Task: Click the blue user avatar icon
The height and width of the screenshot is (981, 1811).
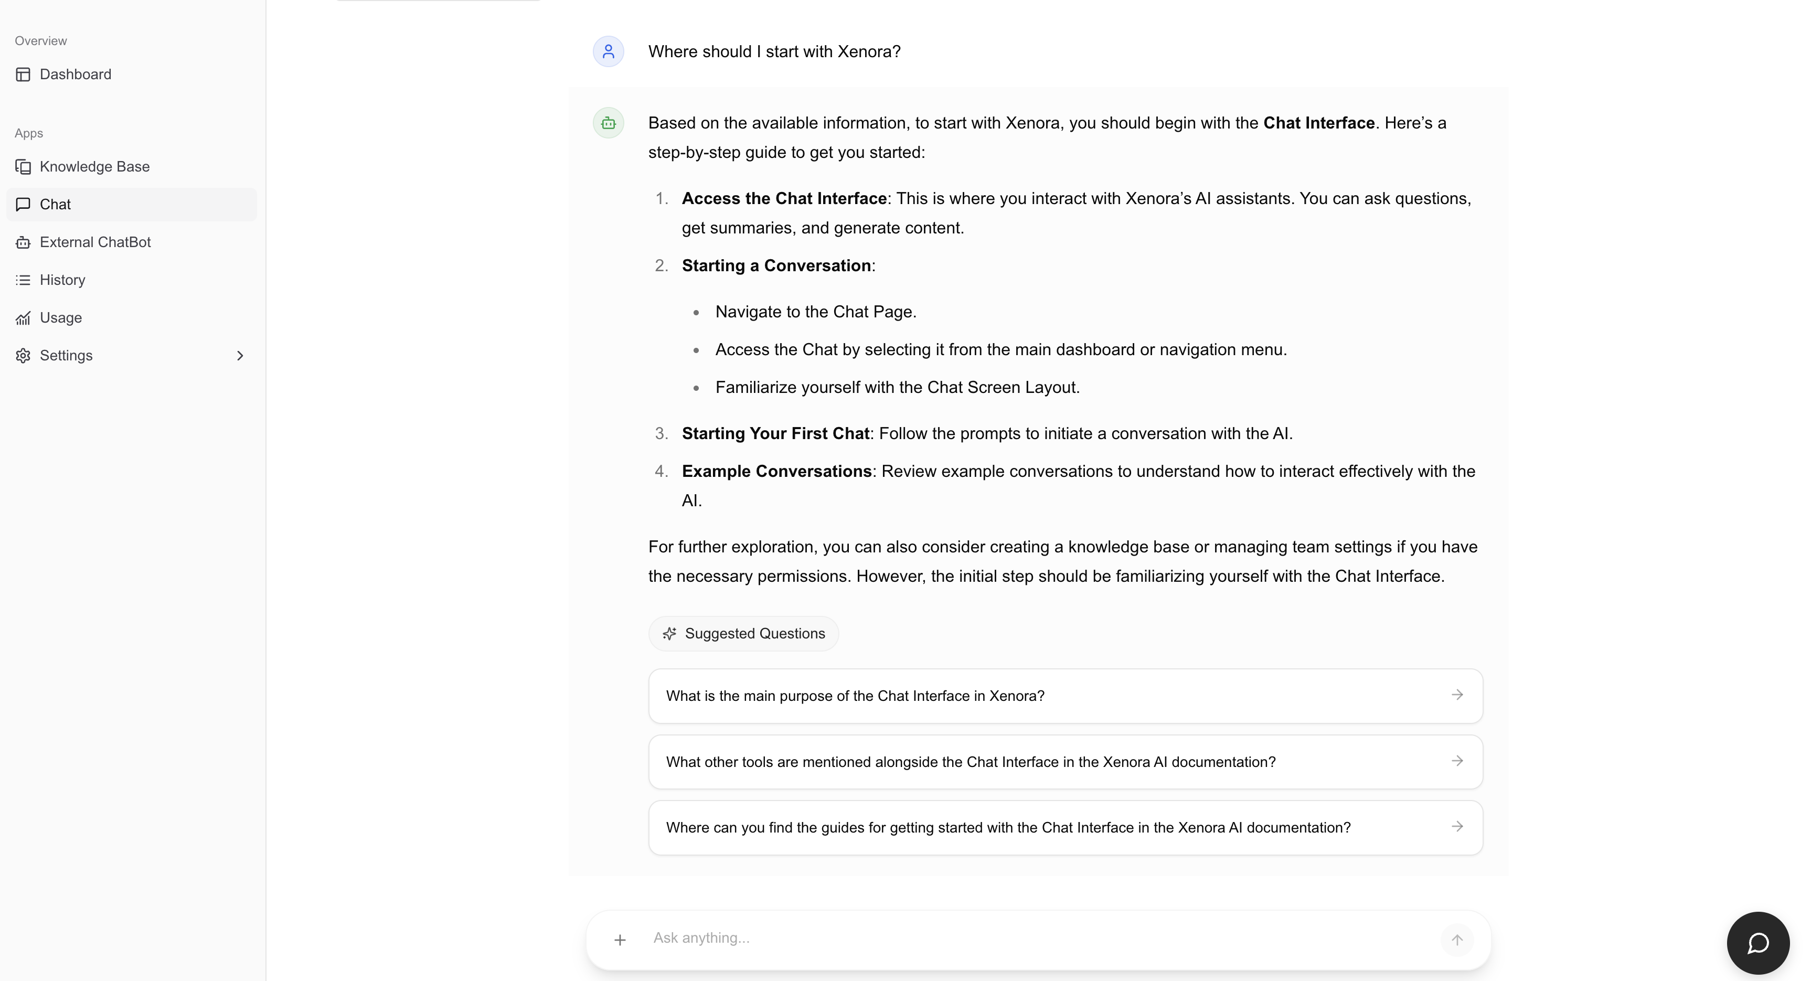Action: tap(609, 51)
